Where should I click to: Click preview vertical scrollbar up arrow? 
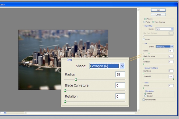tap(138, 9)
